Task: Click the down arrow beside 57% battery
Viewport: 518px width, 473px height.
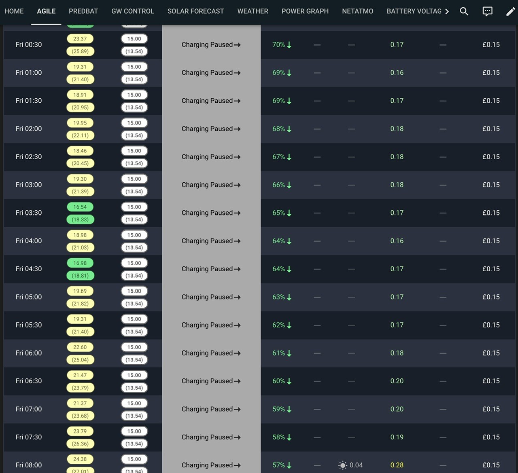Action: click(x=289, y=465)
